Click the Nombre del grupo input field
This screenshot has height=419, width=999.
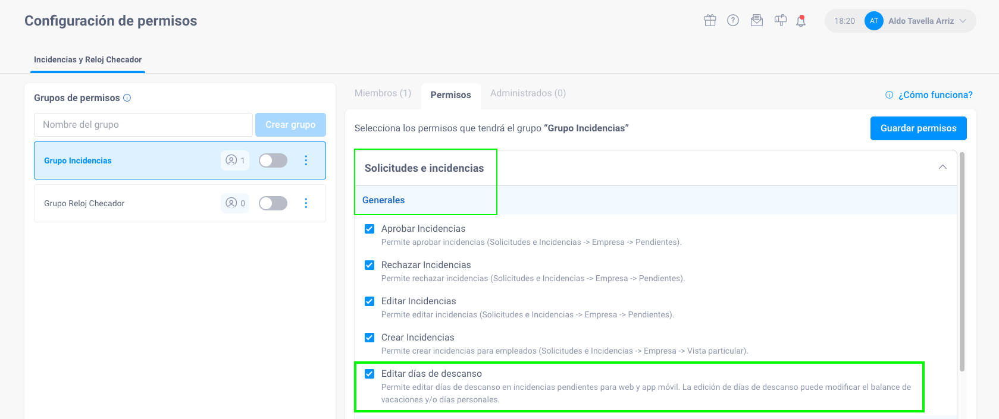pyautogui.click(x=143, y=125)
